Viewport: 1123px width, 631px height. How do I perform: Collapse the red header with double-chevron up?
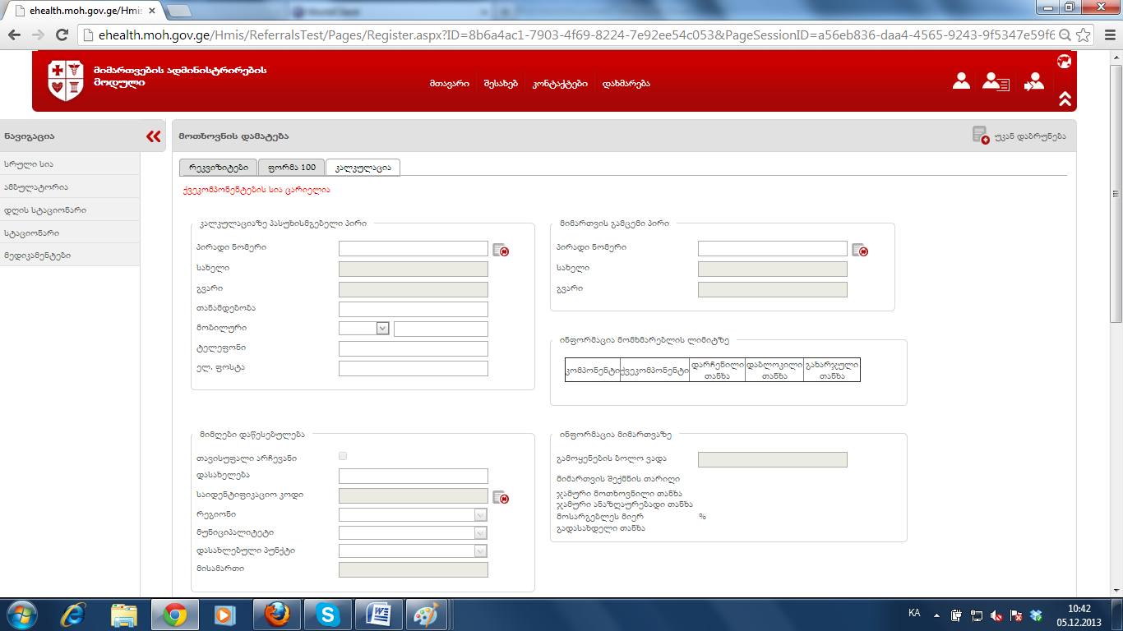(1065, 99)
